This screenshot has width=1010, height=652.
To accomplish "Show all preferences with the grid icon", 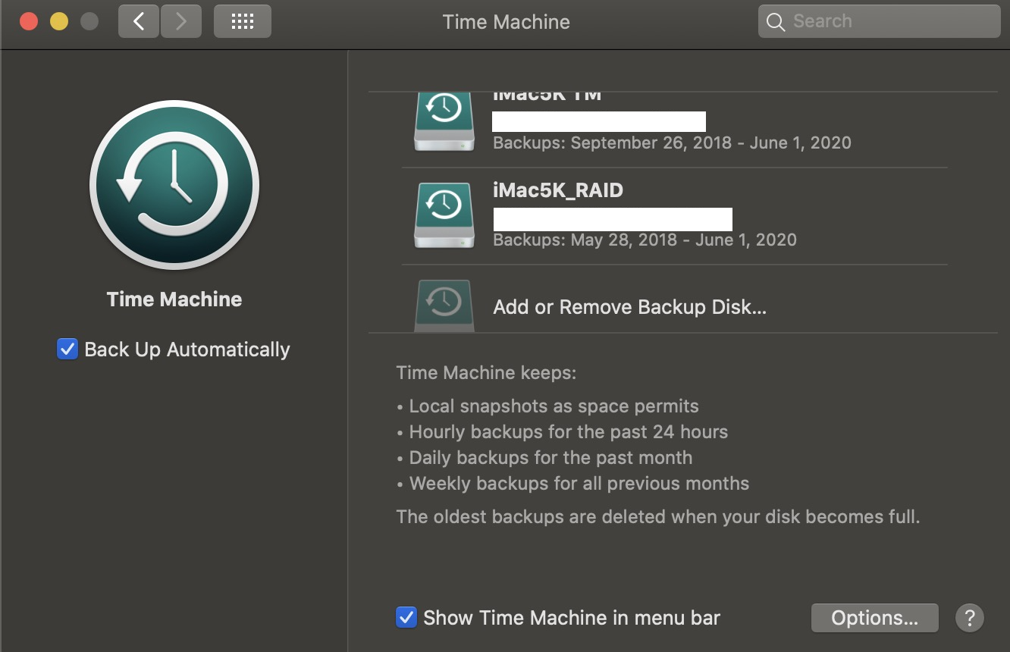I will point(243,21).
